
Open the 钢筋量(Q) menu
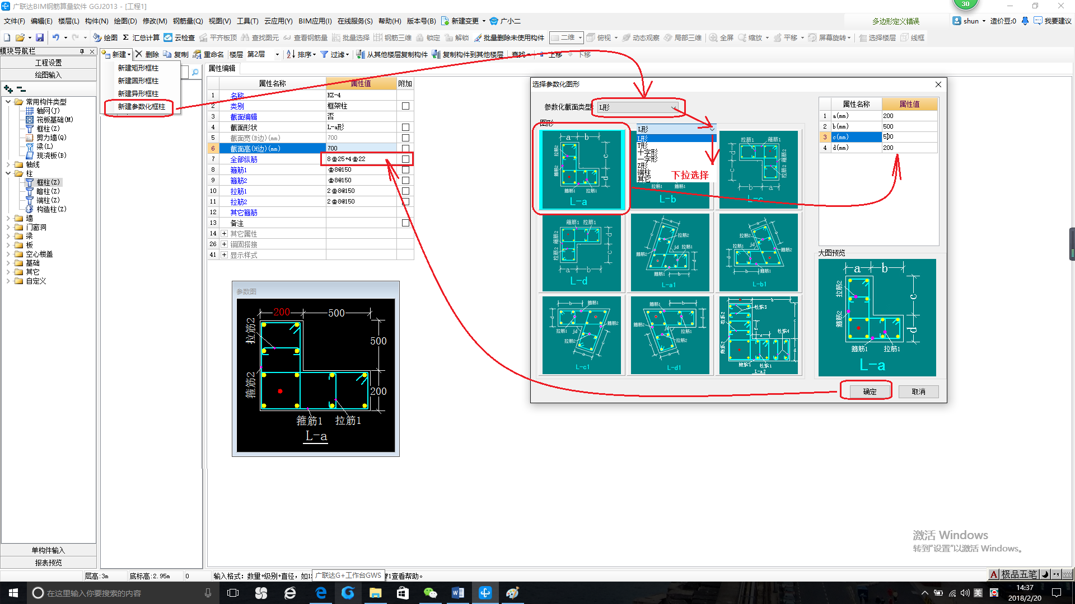[x=188, y=21]
